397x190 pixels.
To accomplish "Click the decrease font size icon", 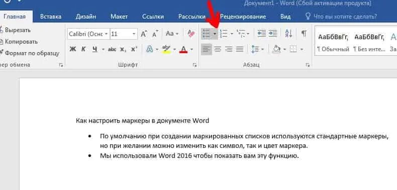I will click(155, 34).
